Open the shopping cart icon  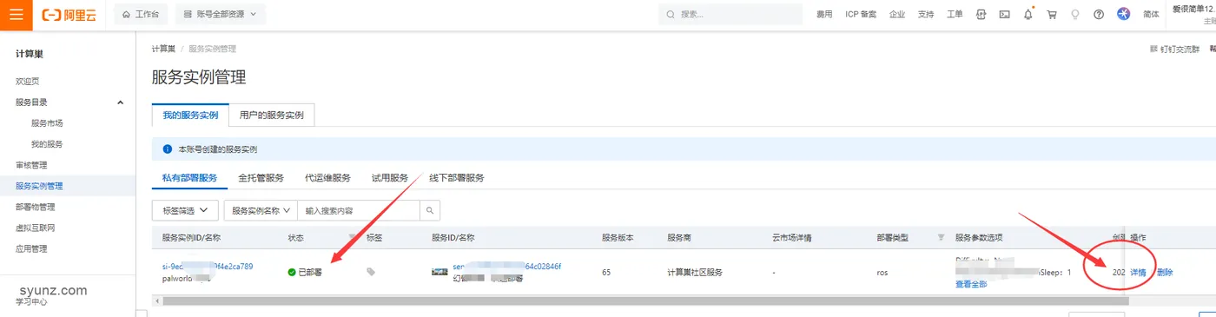click(x=1052, y=15)
